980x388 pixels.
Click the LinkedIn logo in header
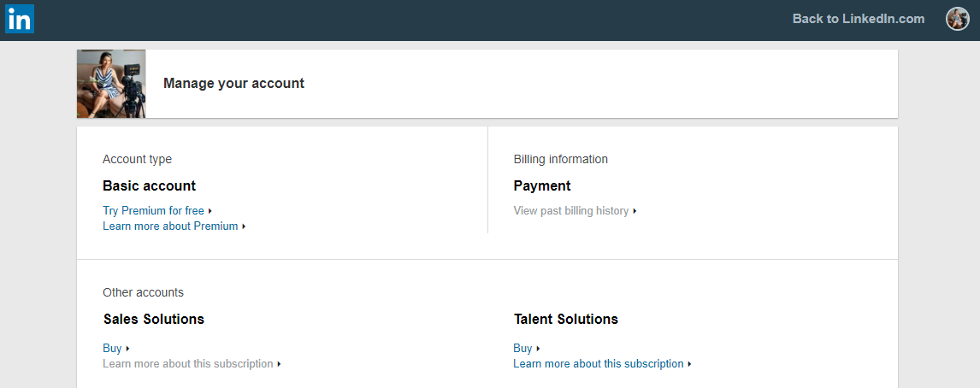tap(19, 19)
